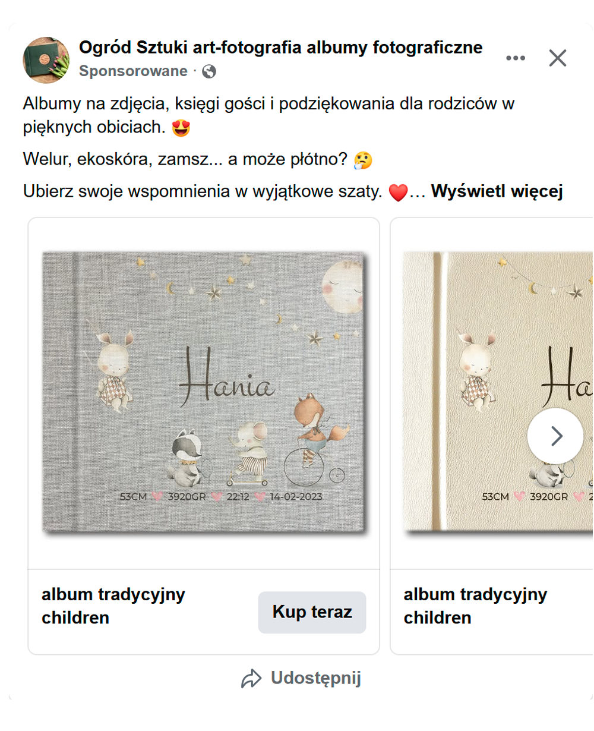Click second card title album tradycyjny children
The image size is (594, 731).
click(x=475, y=606)
